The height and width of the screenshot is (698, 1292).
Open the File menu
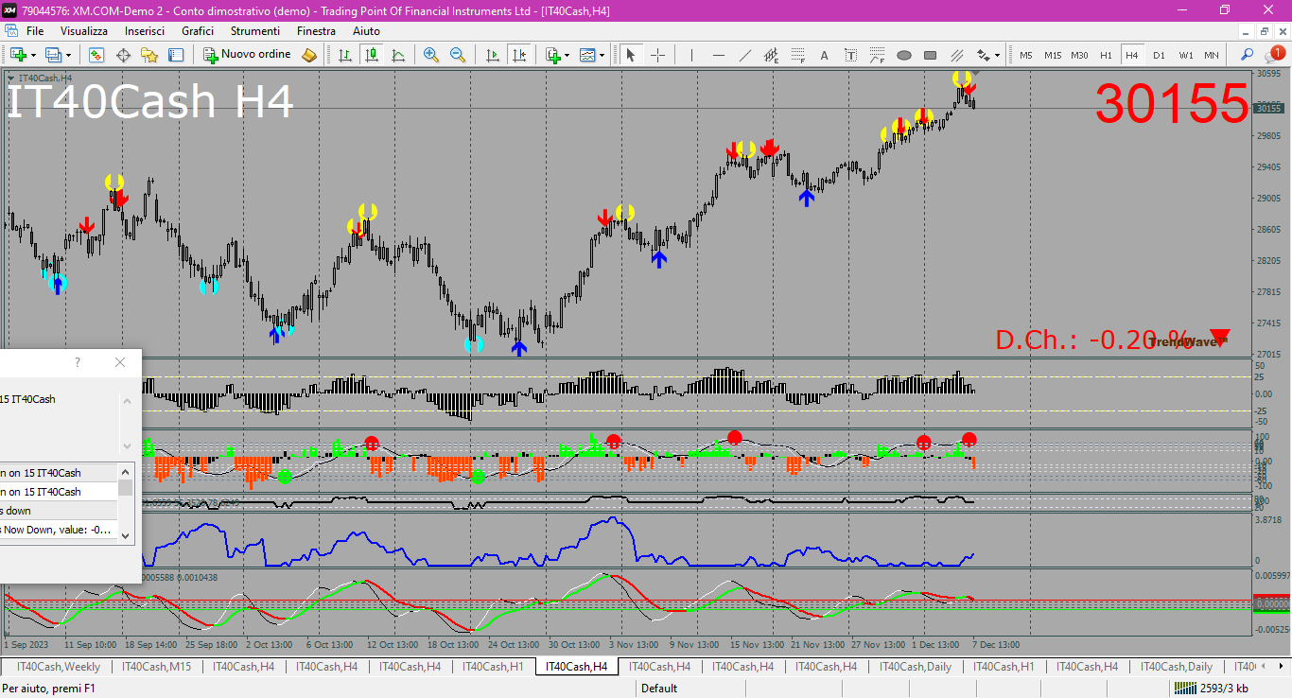coord(35,31)
